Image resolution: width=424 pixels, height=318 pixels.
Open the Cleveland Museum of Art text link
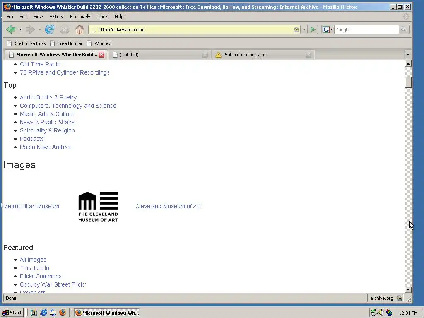[x=168, y=206]
